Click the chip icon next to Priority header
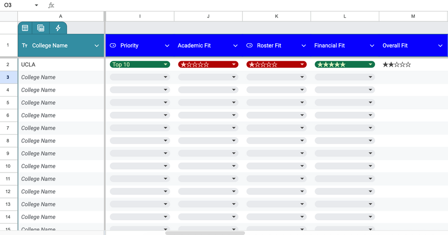 [x=113, y=45]
